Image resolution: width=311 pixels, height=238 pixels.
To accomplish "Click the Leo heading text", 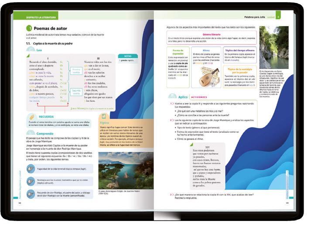I will click(x=39, y=50).
